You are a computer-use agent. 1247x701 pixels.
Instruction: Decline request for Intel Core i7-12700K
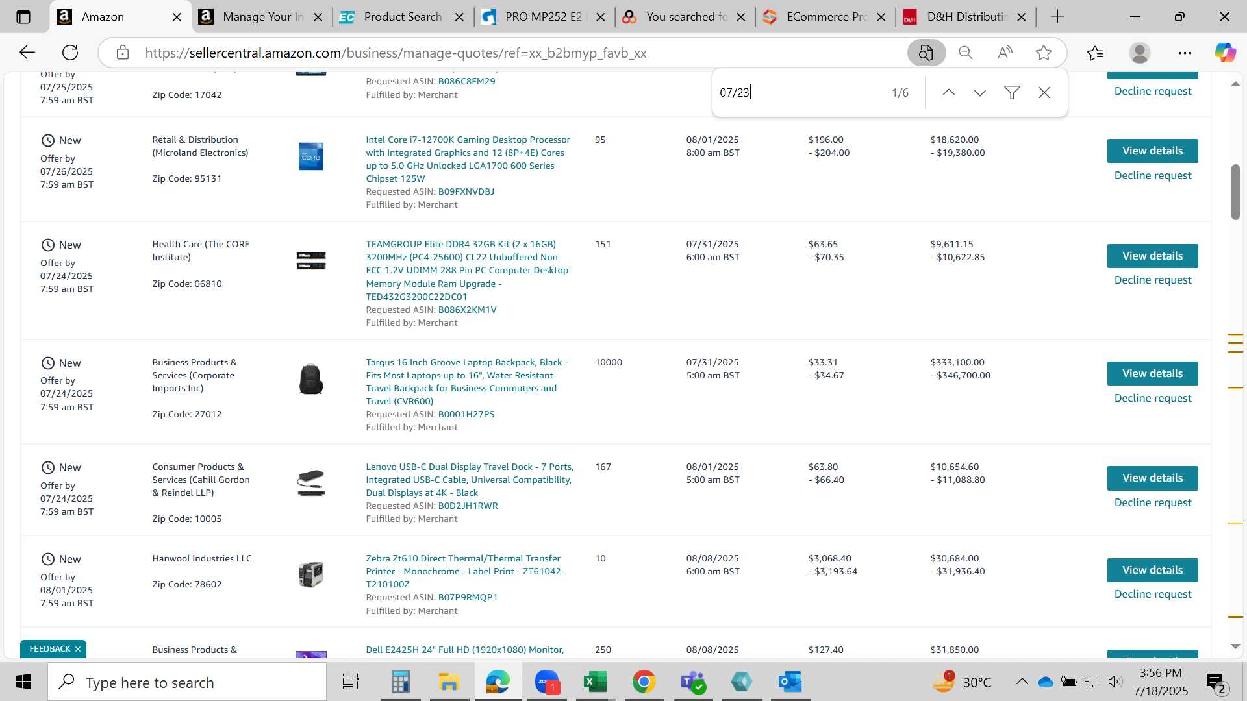click(1152, 175)
